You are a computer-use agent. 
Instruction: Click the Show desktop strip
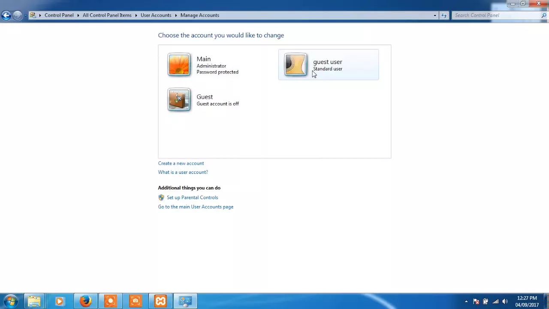(546, 301)
